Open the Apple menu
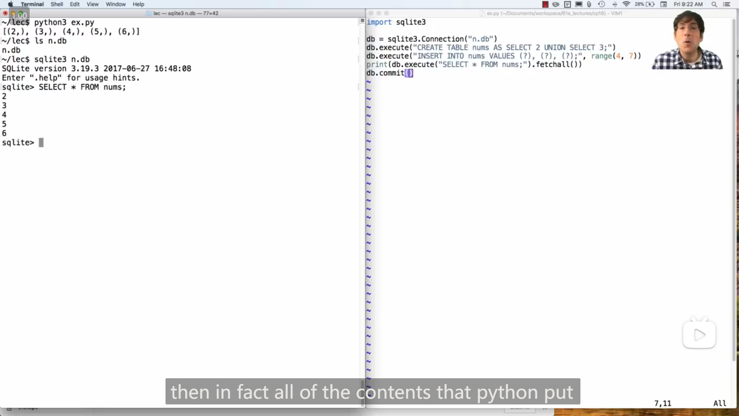 (10, 4)
